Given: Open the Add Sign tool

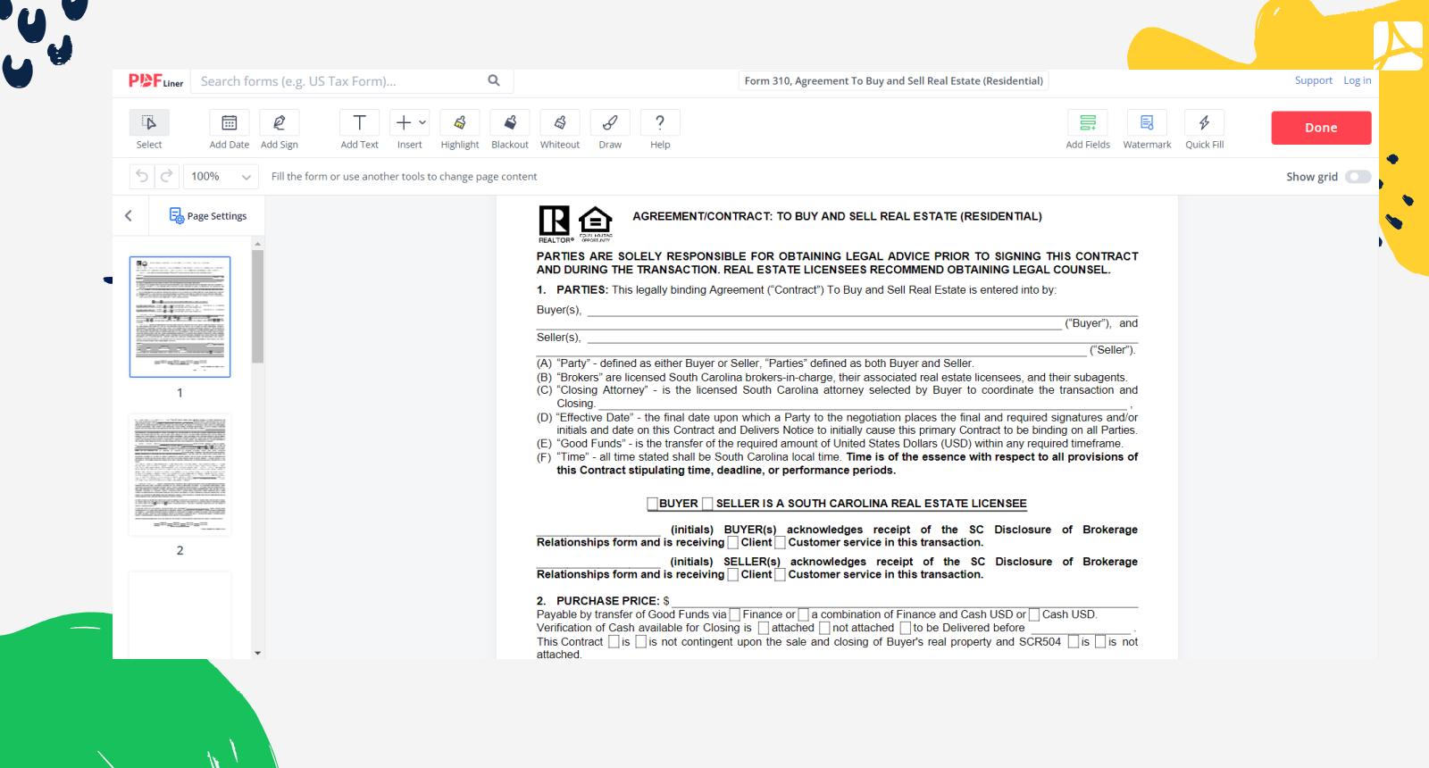Looking at the screenshot, I should 280,130.
